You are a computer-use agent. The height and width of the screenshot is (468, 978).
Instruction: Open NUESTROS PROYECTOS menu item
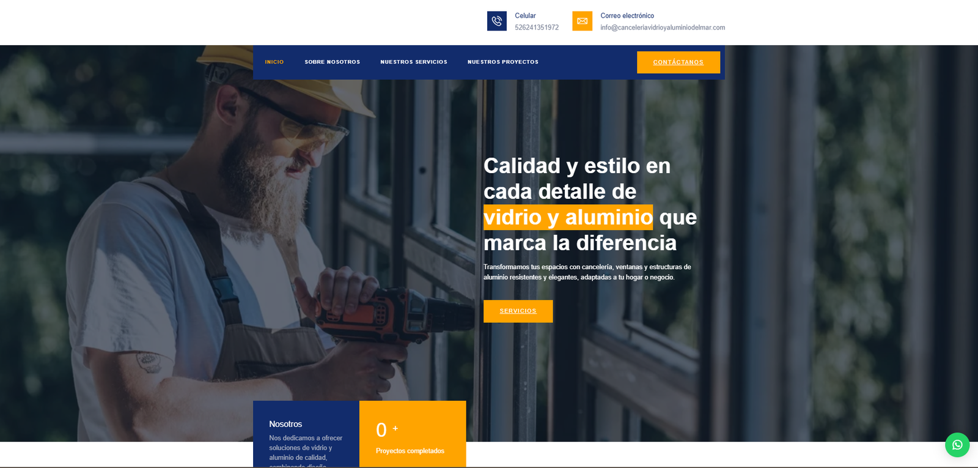point(503,62)
